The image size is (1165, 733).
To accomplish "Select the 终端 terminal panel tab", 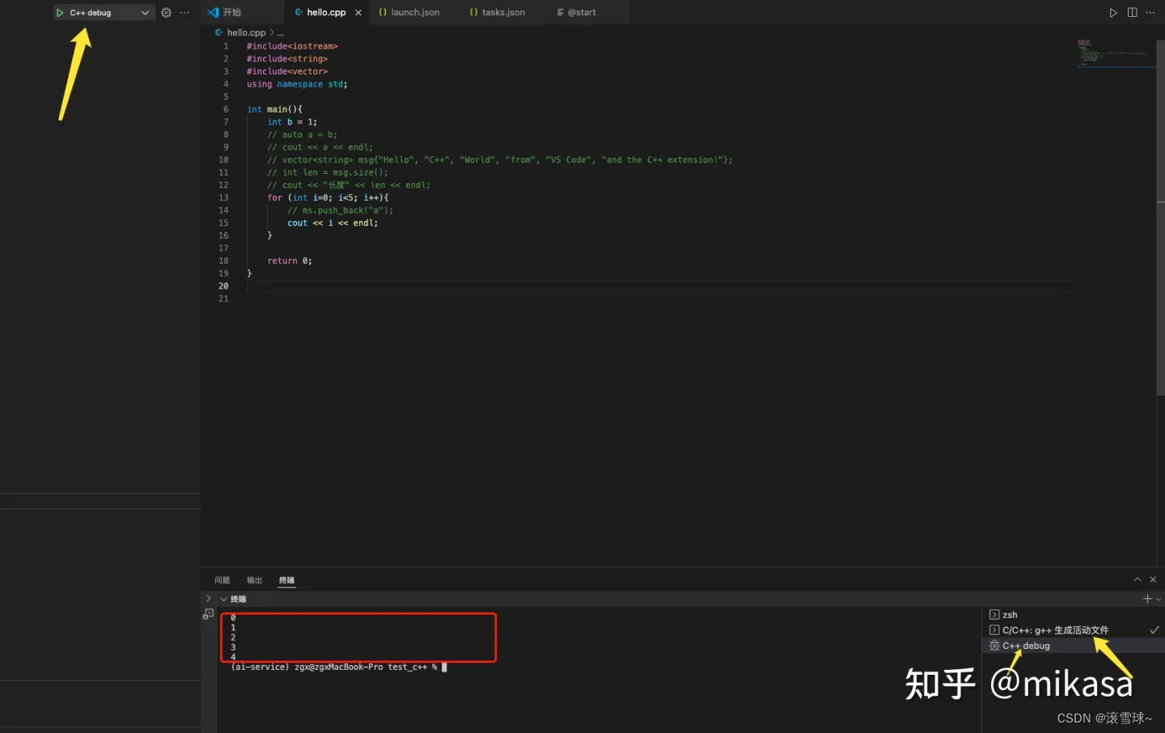I will 287,580.
